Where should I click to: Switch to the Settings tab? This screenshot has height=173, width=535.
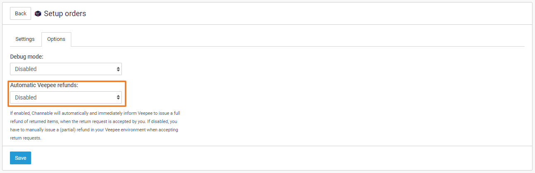point(25,39)
